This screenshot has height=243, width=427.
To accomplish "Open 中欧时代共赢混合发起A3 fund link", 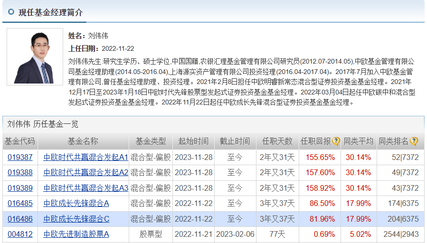I will click(85, 188).
